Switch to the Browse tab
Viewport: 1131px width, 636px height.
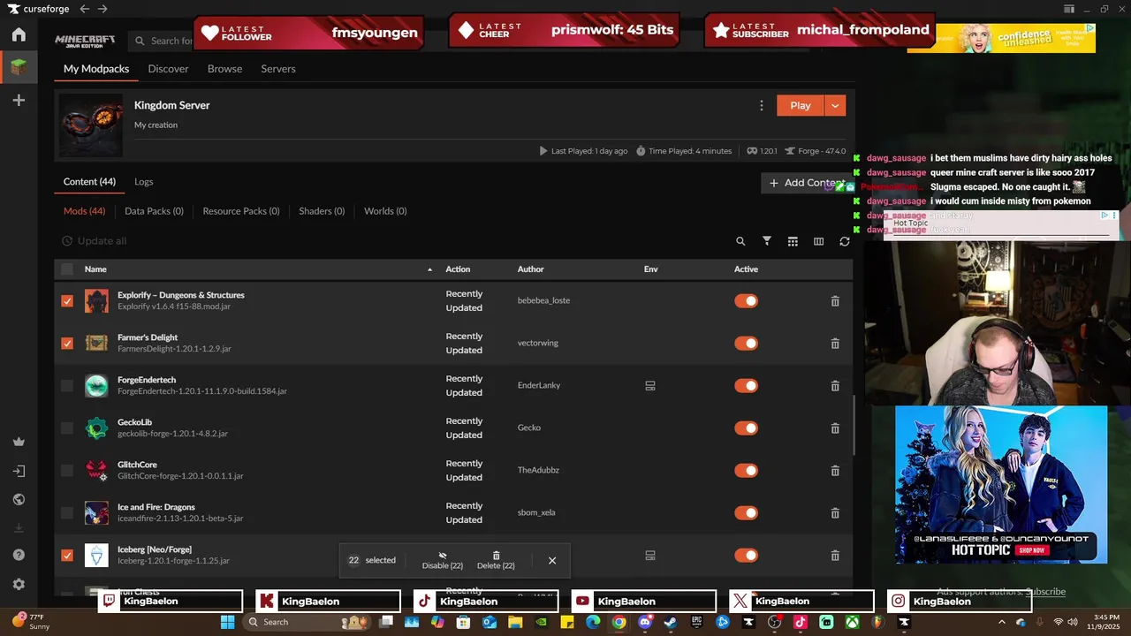tap(224, 69)
